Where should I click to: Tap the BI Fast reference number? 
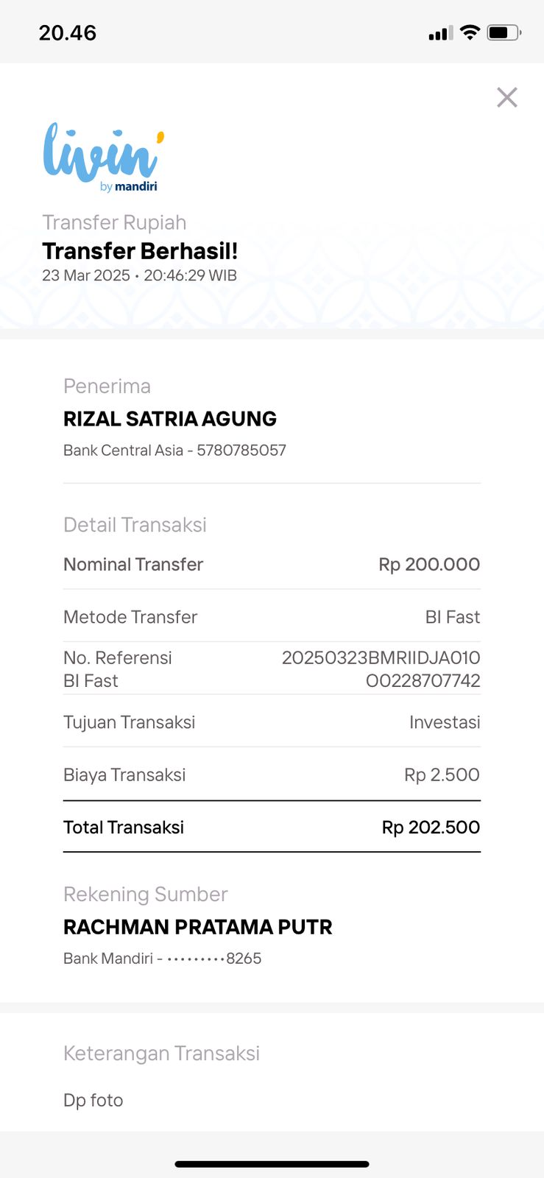(381, 669)
